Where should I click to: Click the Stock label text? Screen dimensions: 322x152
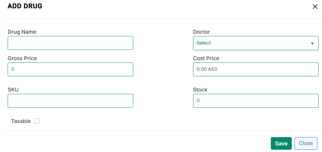200,90
